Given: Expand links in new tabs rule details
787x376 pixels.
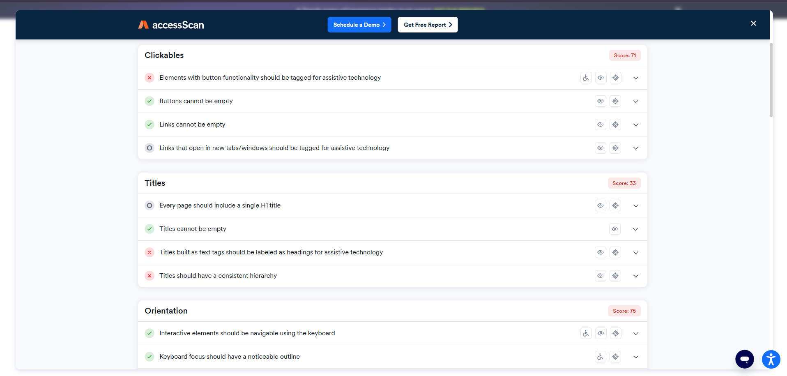Looking at the screenshot, I should [635, 148].
